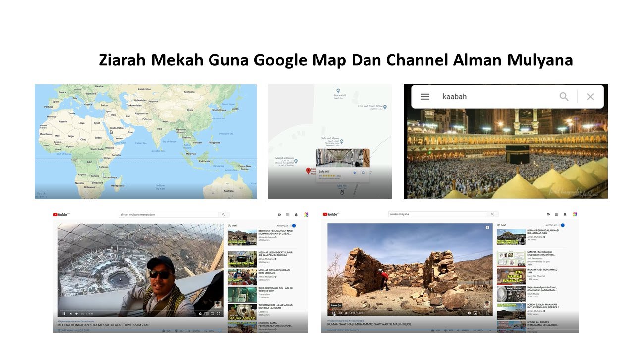Click the Masjid al-Haram map marker
Image resolution: width=634 pixels, height=357 pixels.
pos(296,161)
